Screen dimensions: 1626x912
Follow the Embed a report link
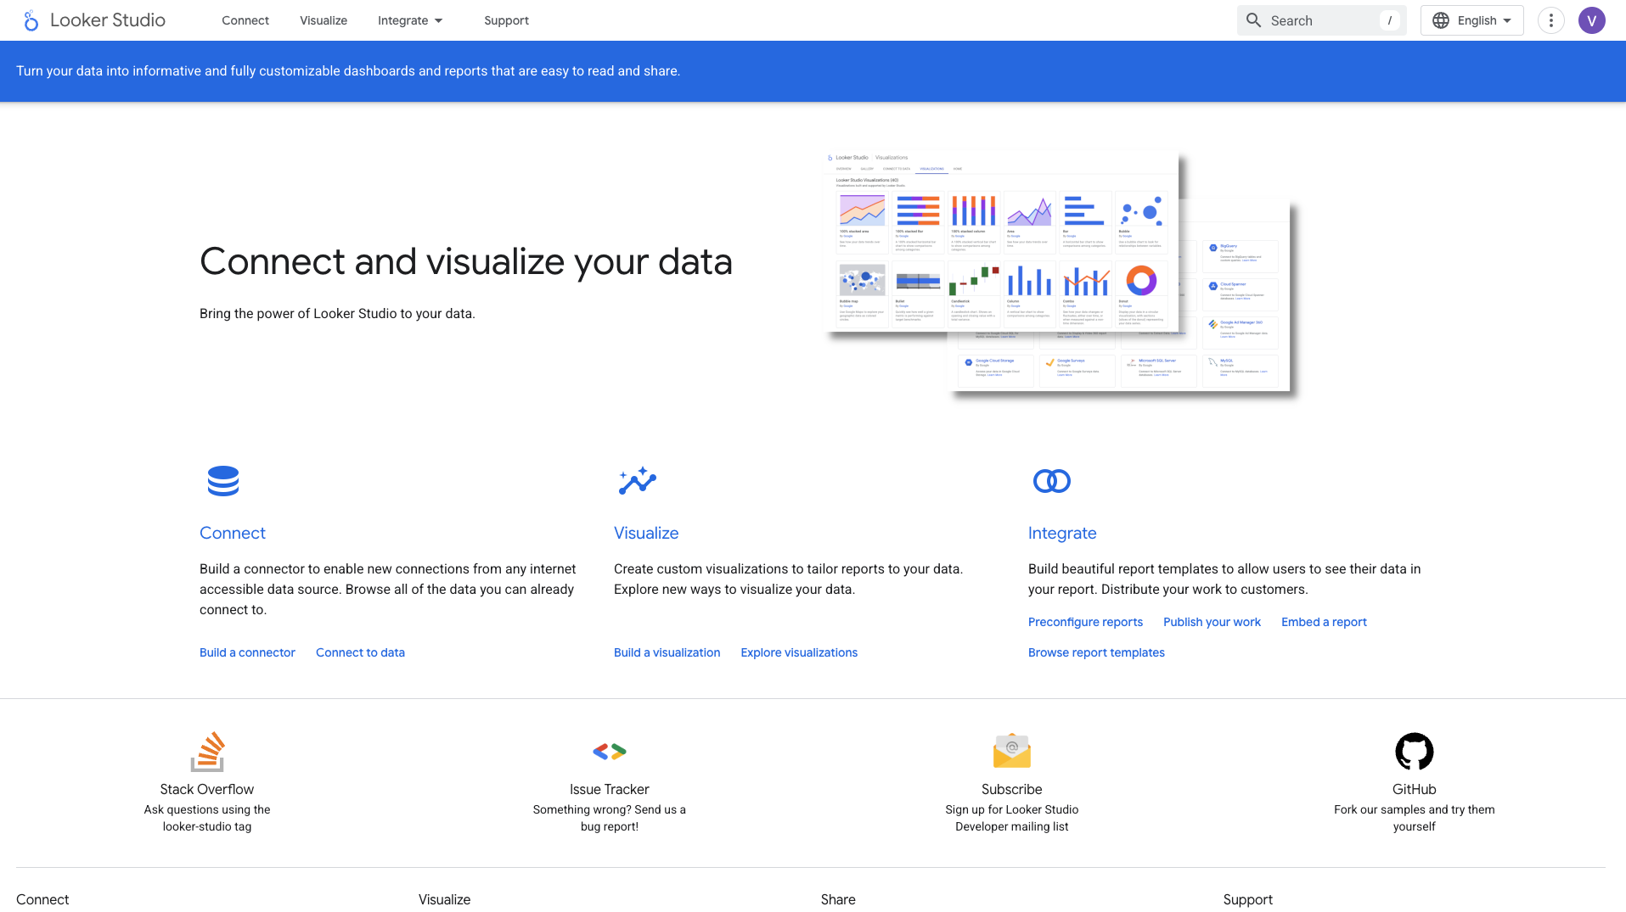point(1324,622)
